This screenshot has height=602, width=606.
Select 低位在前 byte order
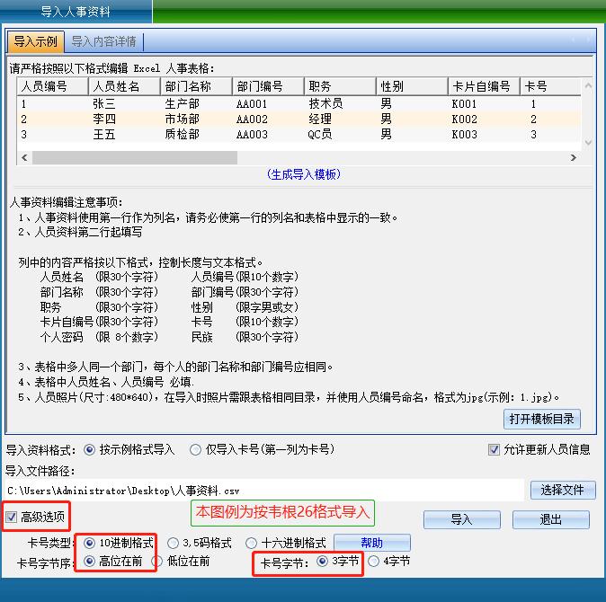(x=158, y=561)
